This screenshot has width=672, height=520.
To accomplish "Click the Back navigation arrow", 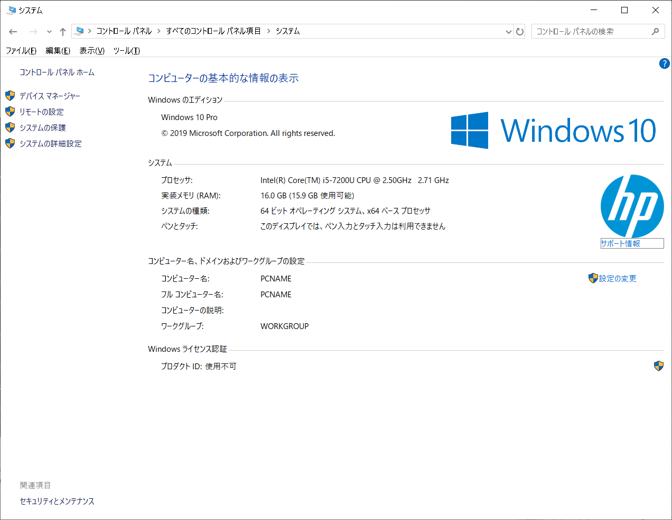I will [x=13, y=31].
